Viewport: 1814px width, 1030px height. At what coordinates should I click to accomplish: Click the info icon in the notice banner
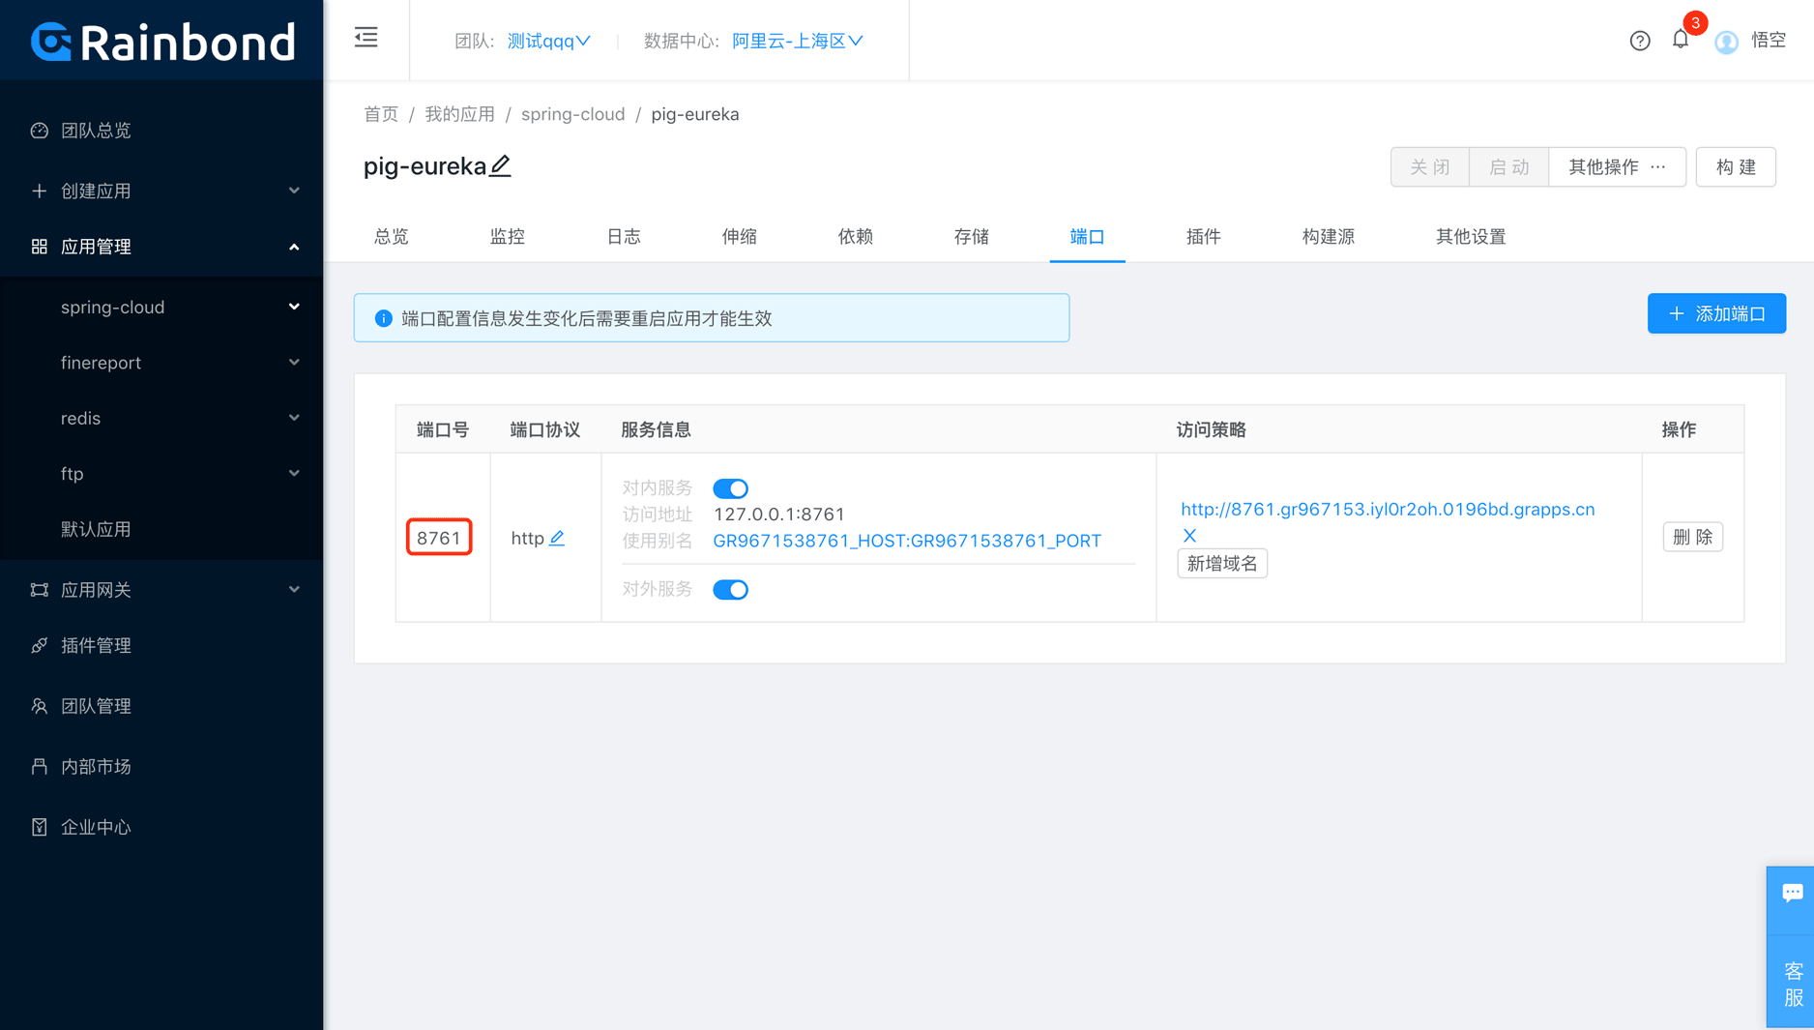(x=383, y=318)
